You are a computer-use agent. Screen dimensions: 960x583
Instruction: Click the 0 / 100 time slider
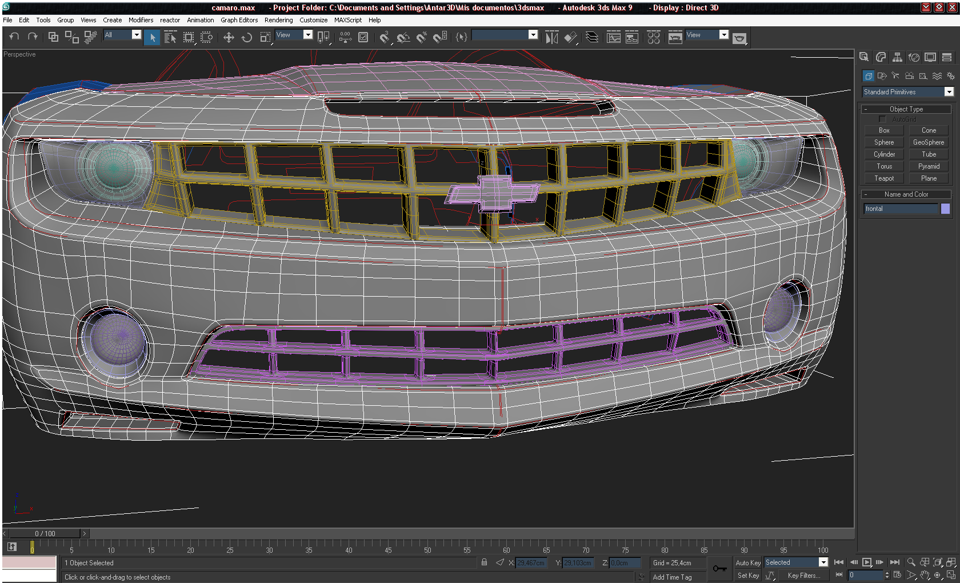tap(45, 534)
